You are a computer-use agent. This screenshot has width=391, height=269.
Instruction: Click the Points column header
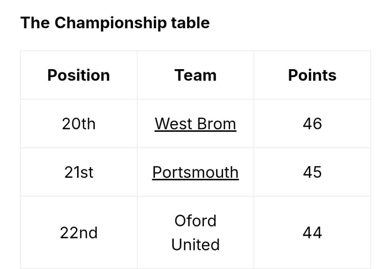[312, 75]
